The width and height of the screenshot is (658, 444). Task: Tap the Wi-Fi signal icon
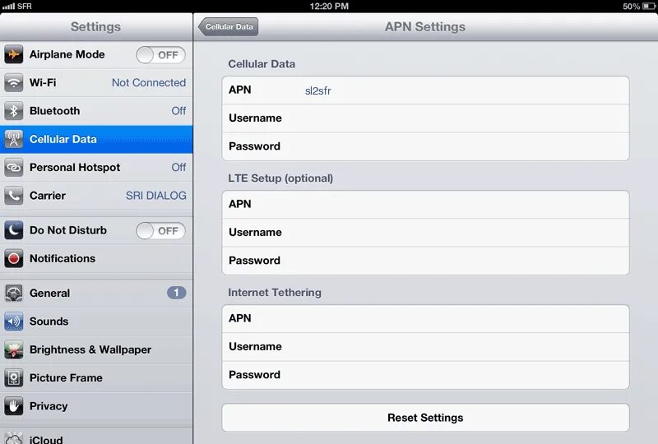click(x=13, y=83)
